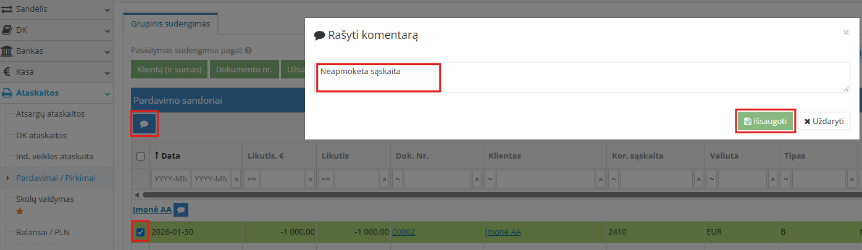The height and width of the screenshot is (250, 862).
Task: Collapse the Ataskaitos sidebar menu
Action: [x=107, y=93]
